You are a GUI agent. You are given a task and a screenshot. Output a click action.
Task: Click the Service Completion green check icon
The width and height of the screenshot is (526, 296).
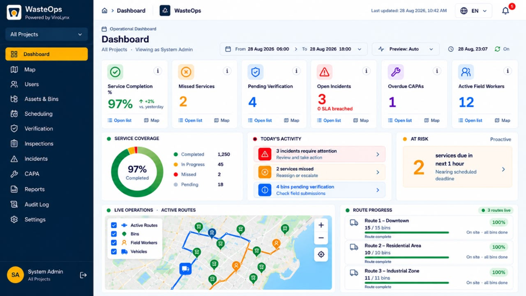(x=115, y=72)
